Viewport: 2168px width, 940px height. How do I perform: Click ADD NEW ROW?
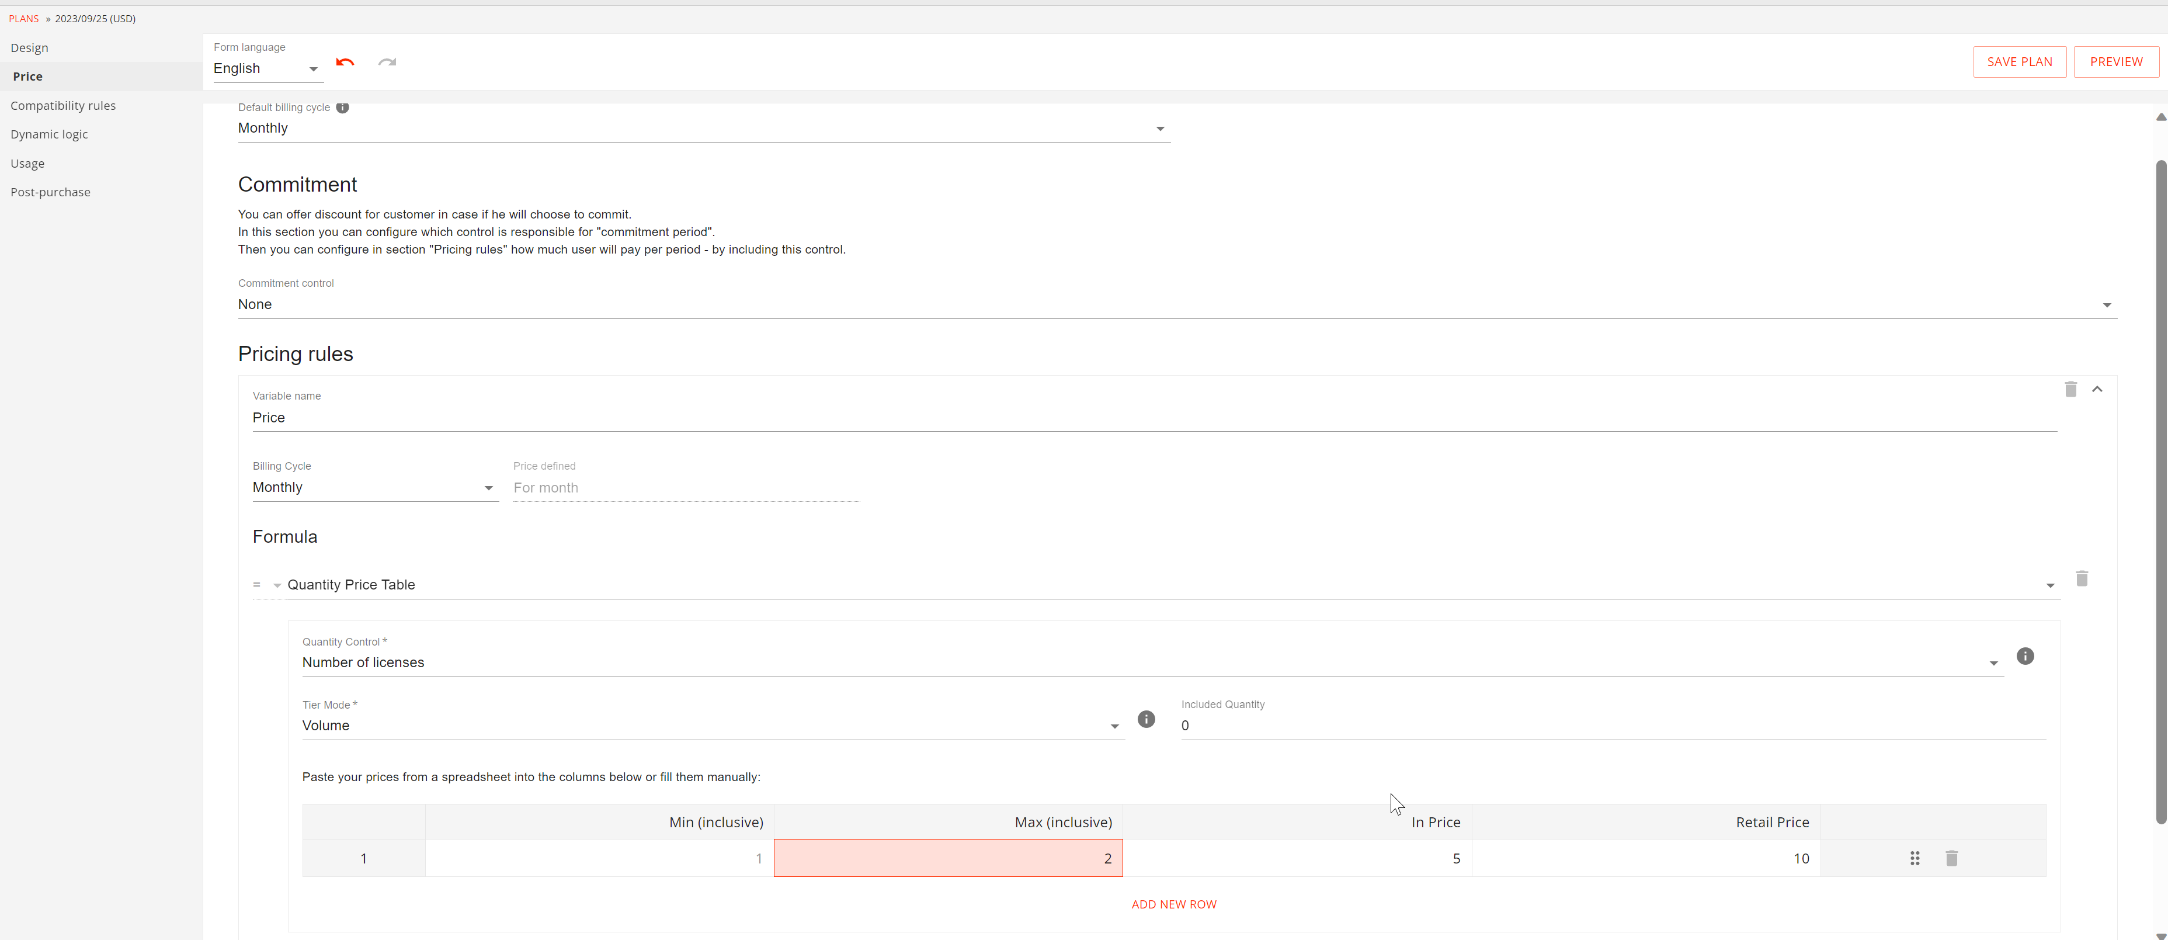pyautogui.click(x=1173, y=904)
